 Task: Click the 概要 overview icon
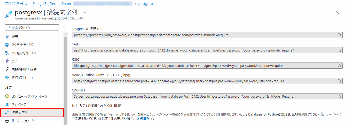pyautogui.click(x=7, y=37)
